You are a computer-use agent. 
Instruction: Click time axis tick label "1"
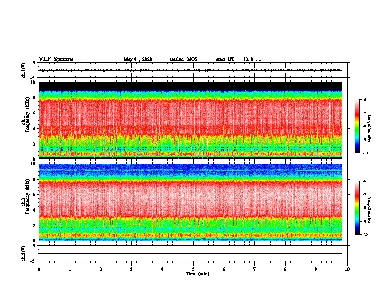point(70,269)
